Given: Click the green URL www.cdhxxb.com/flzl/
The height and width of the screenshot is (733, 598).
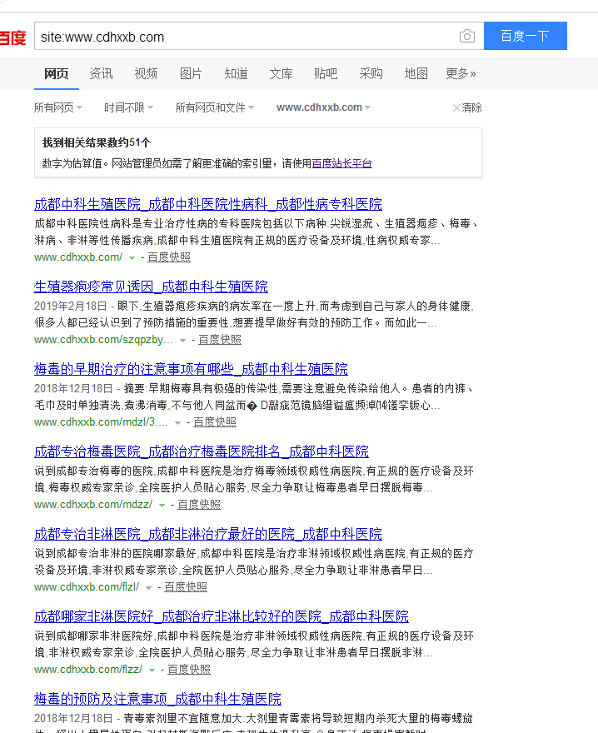Looking at the screenshot, I should tap(87, 586).
